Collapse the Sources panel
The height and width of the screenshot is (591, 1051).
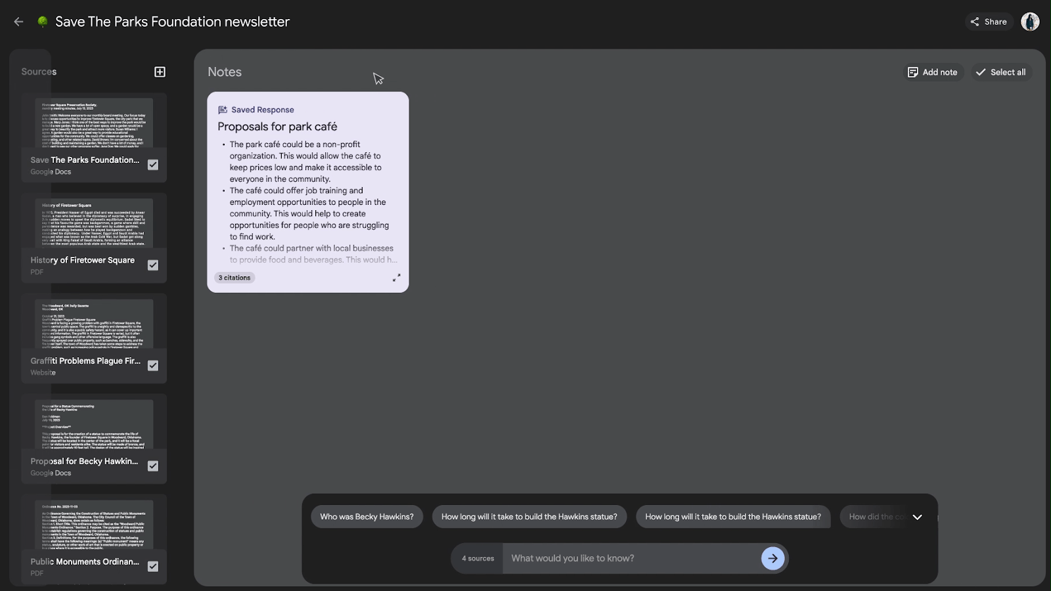click(38, 72)
